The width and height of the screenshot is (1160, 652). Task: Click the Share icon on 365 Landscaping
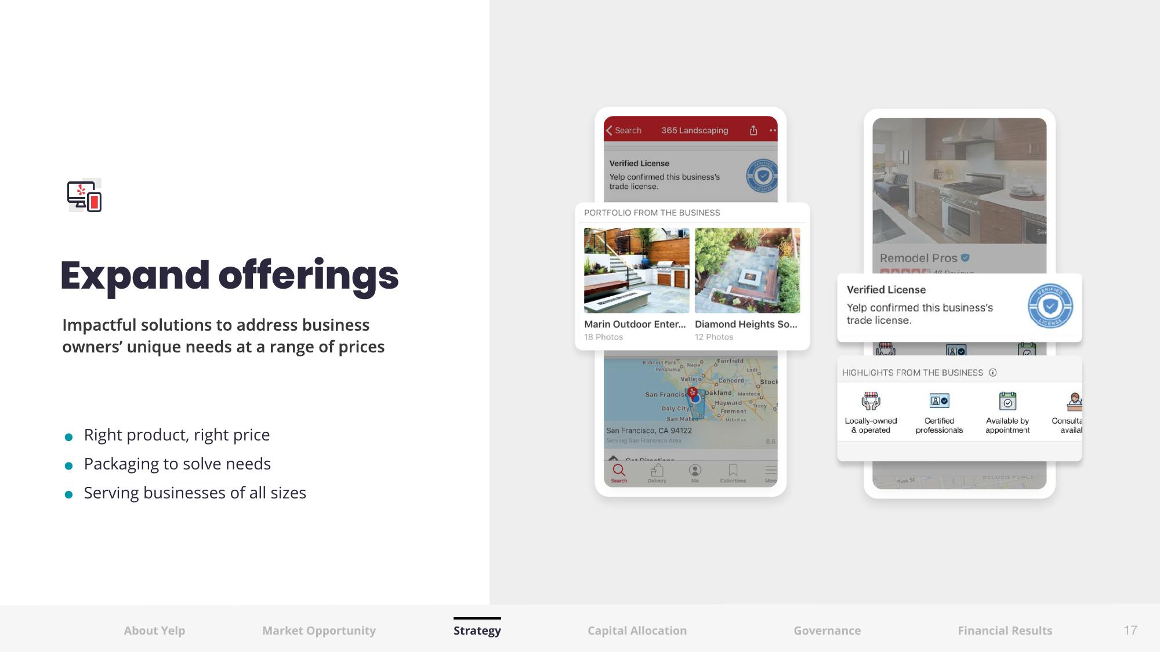pyautogui.click(x=753, y=130)
